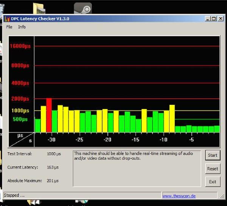Click the Stopped status bar text
Screen dimensions: 227x206
(x=14, y=195)
